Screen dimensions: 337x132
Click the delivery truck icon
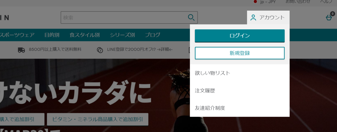coord(21,50)
